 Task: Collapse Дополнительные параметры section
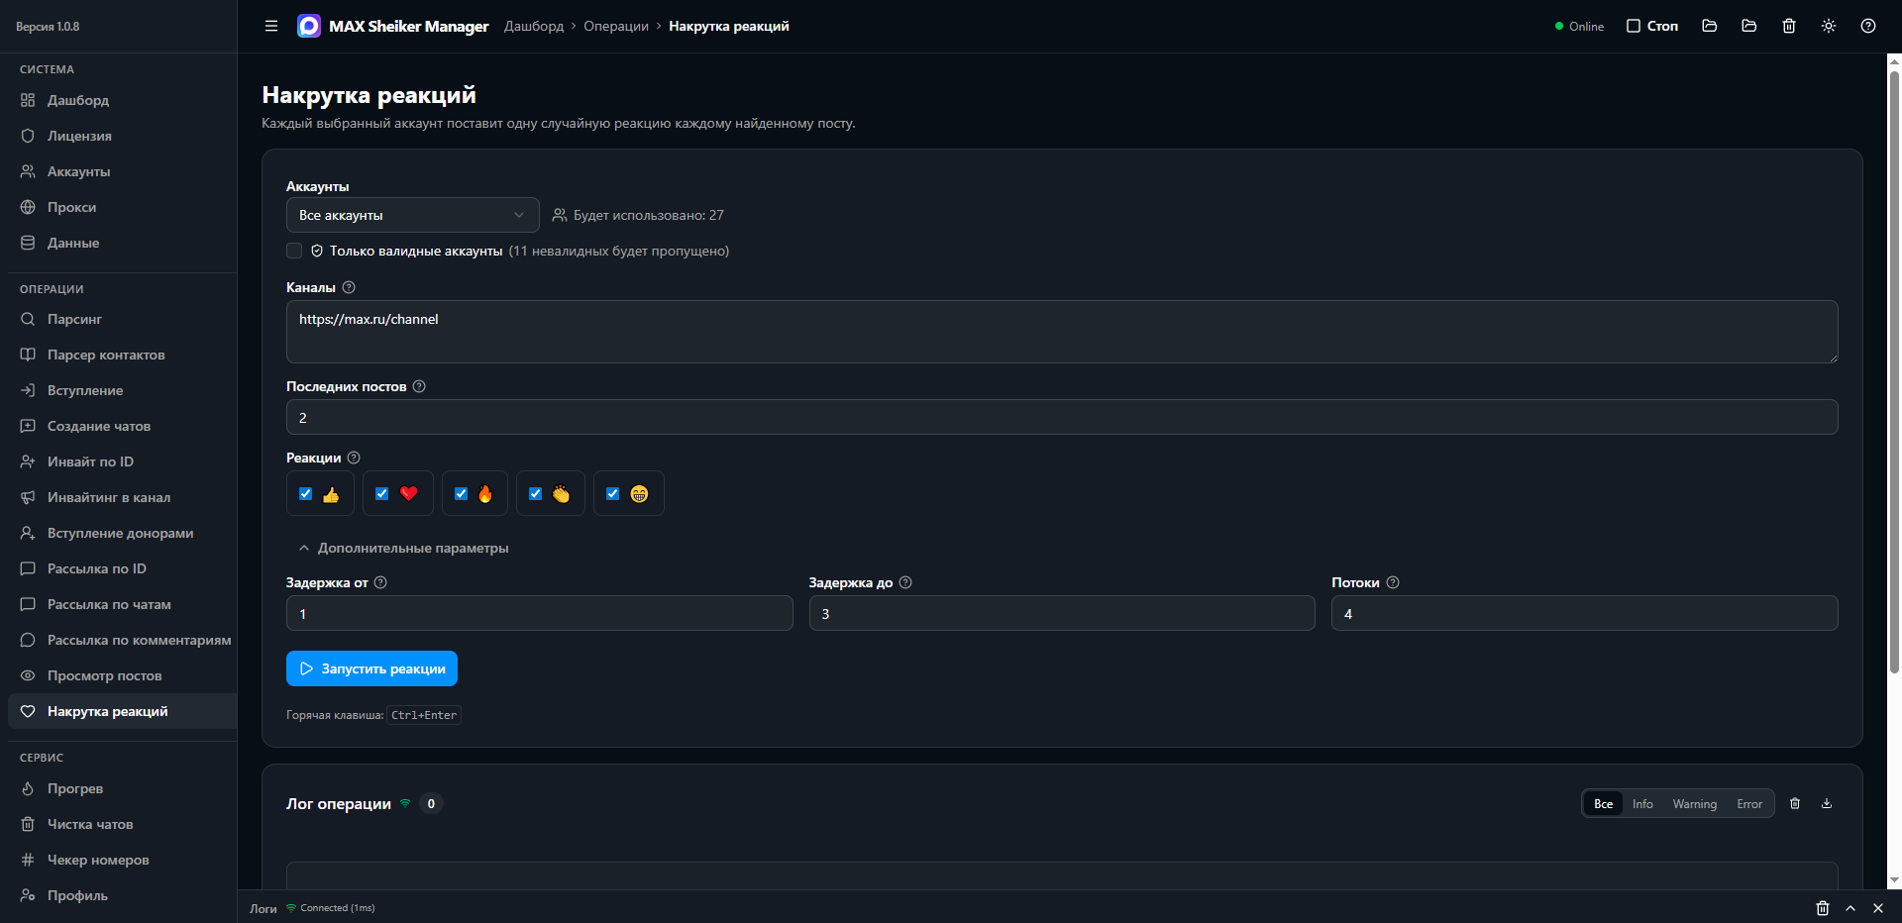pyautogui.click(x=403, y=548)
